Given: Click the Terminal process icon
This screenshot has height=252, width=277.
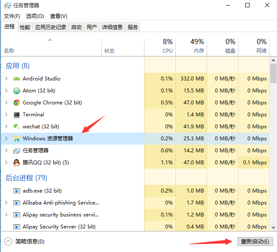Looking at the screenshot, I should (17, 115).
